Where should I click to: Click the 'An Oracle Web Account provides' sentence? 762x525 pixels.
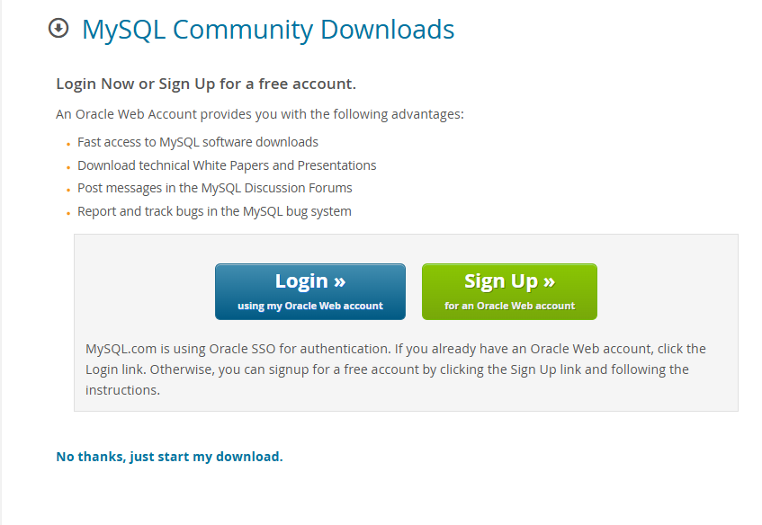(x=260, y=114)
